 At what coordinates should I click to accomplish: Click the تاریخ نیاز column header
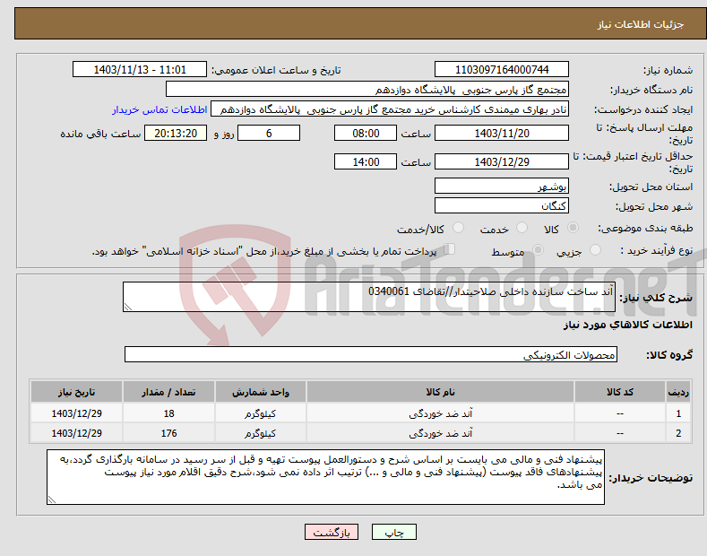(77, 392)
